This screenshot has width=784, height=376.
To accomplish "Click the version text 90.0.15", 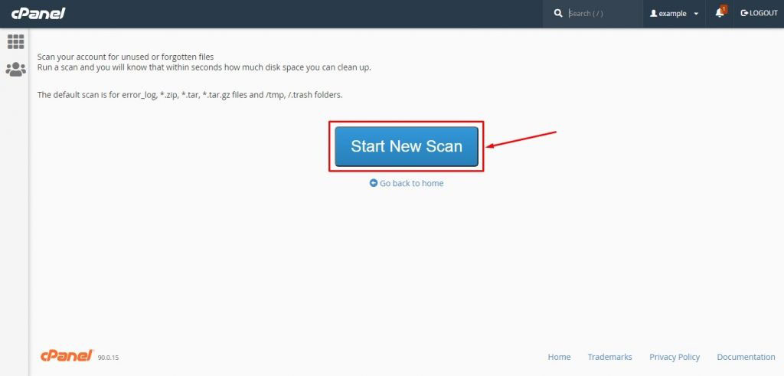I will (109, 358).
